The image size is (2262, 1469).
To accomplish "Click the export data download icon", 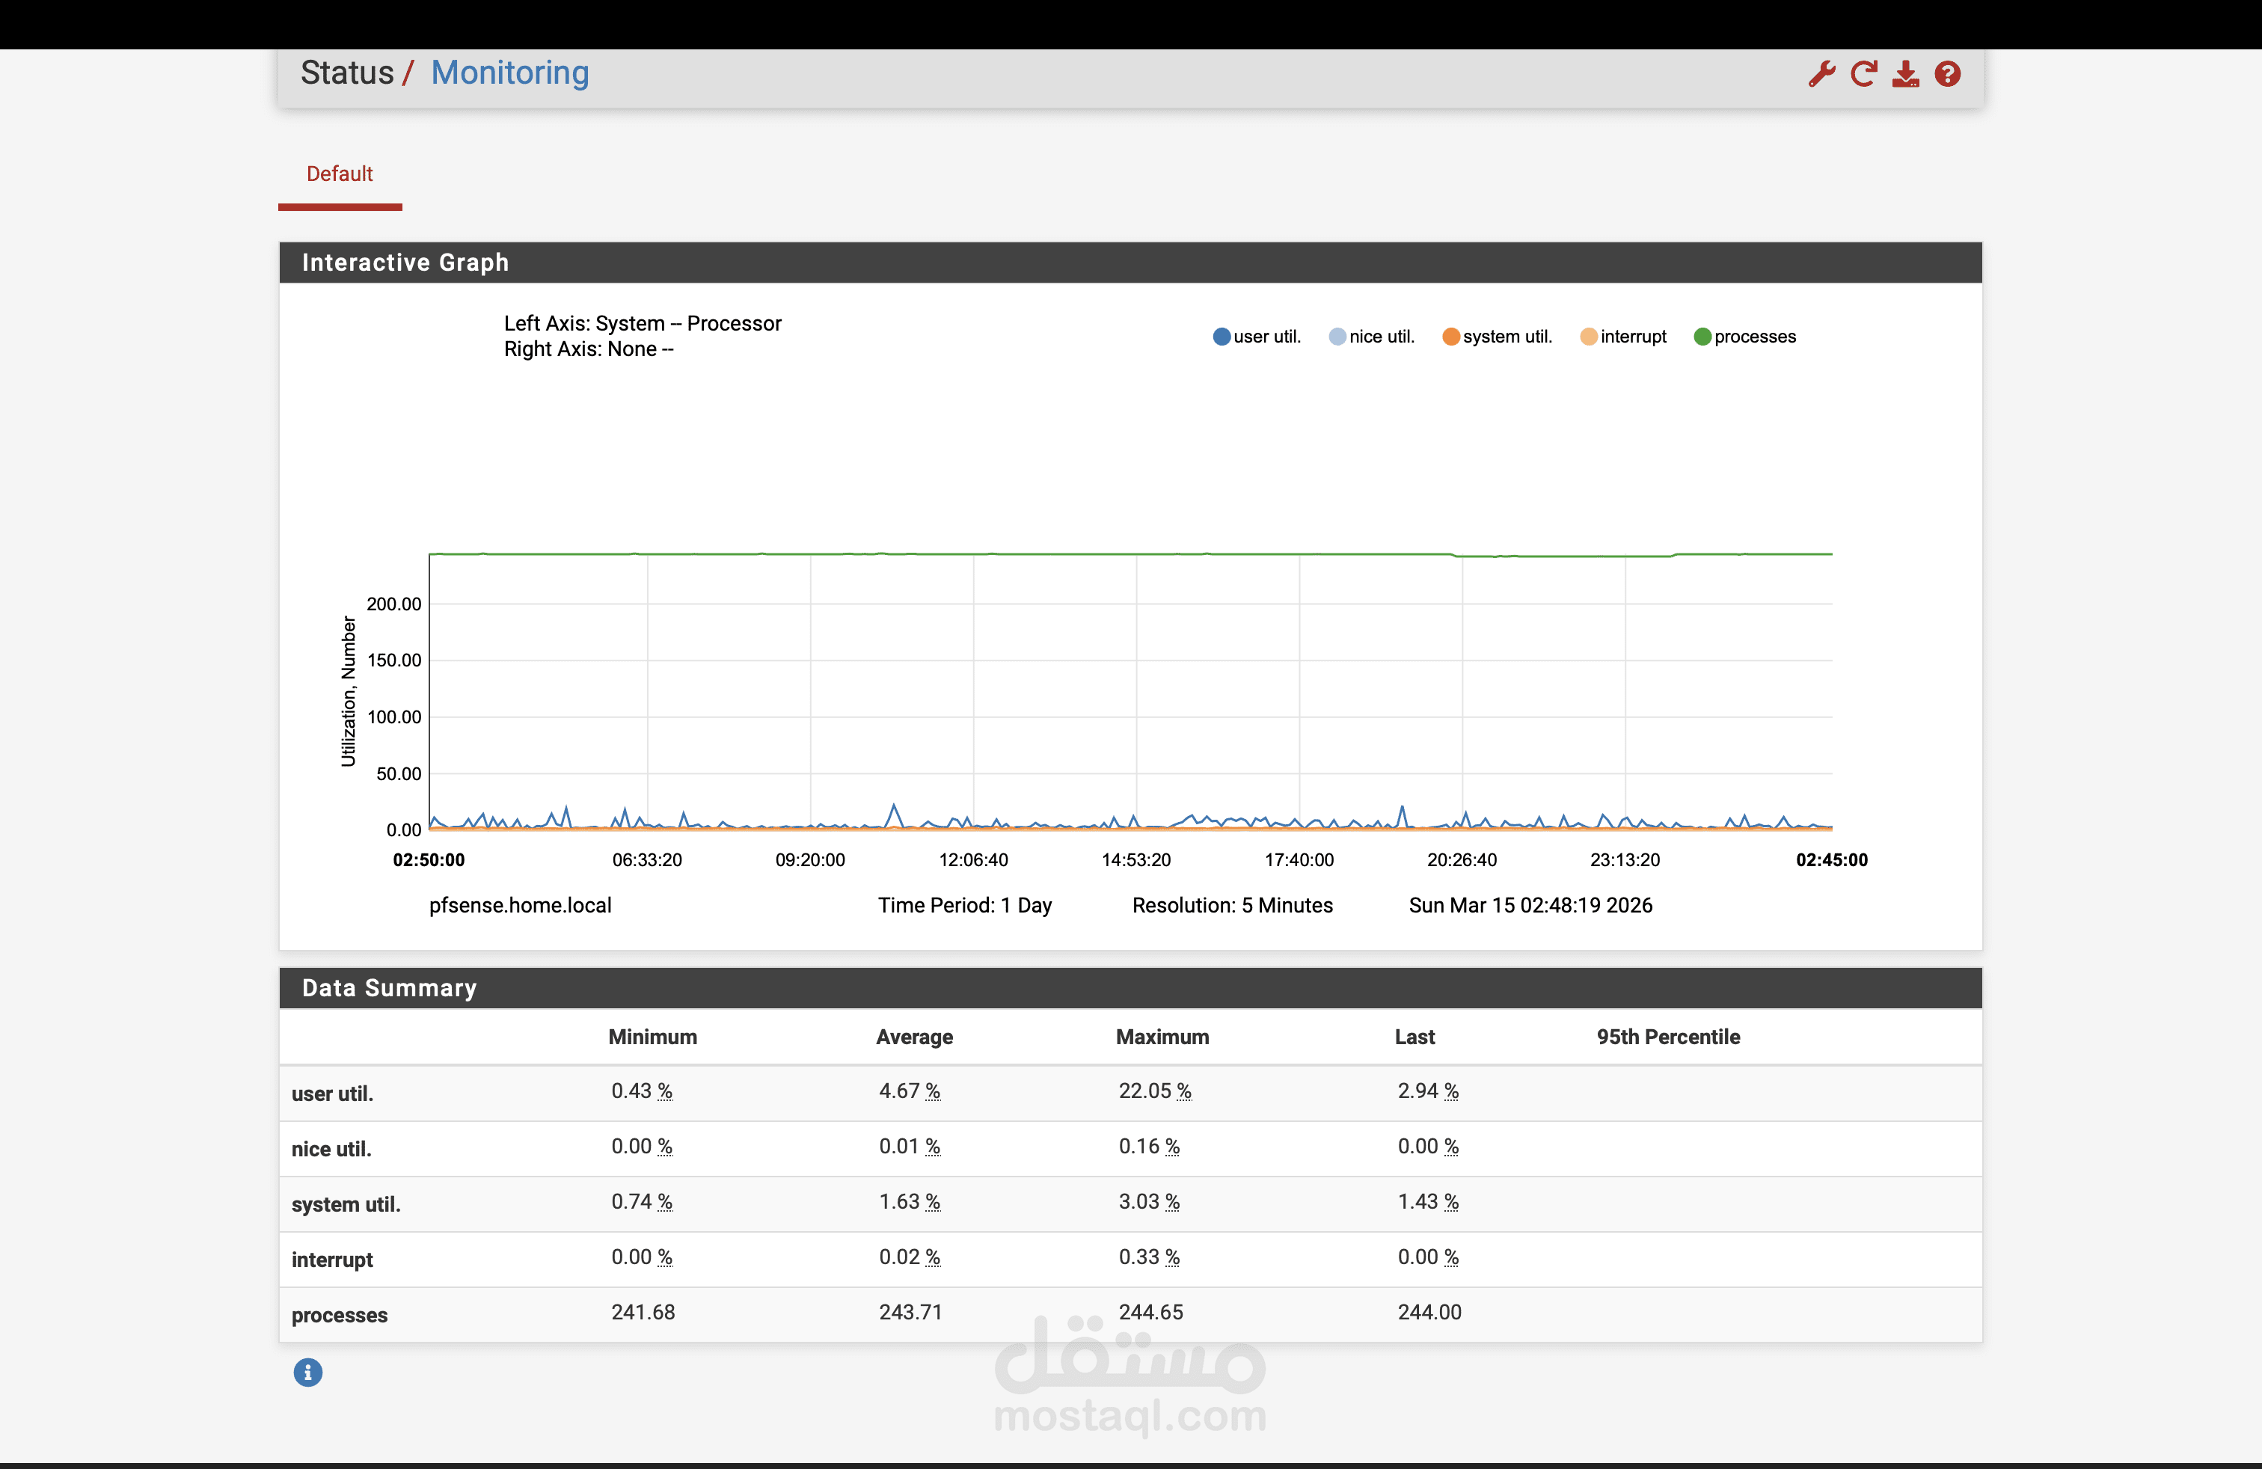I will pyautogui.click(x=1904, y=74).
